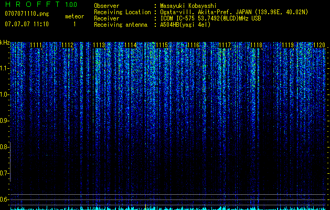
Task: Click time marker 1114
Action: coord(130,45)
